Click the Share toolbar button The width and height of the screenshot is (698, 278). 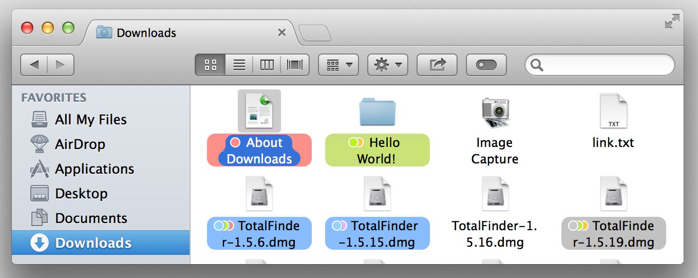click(x=437, y=65)
